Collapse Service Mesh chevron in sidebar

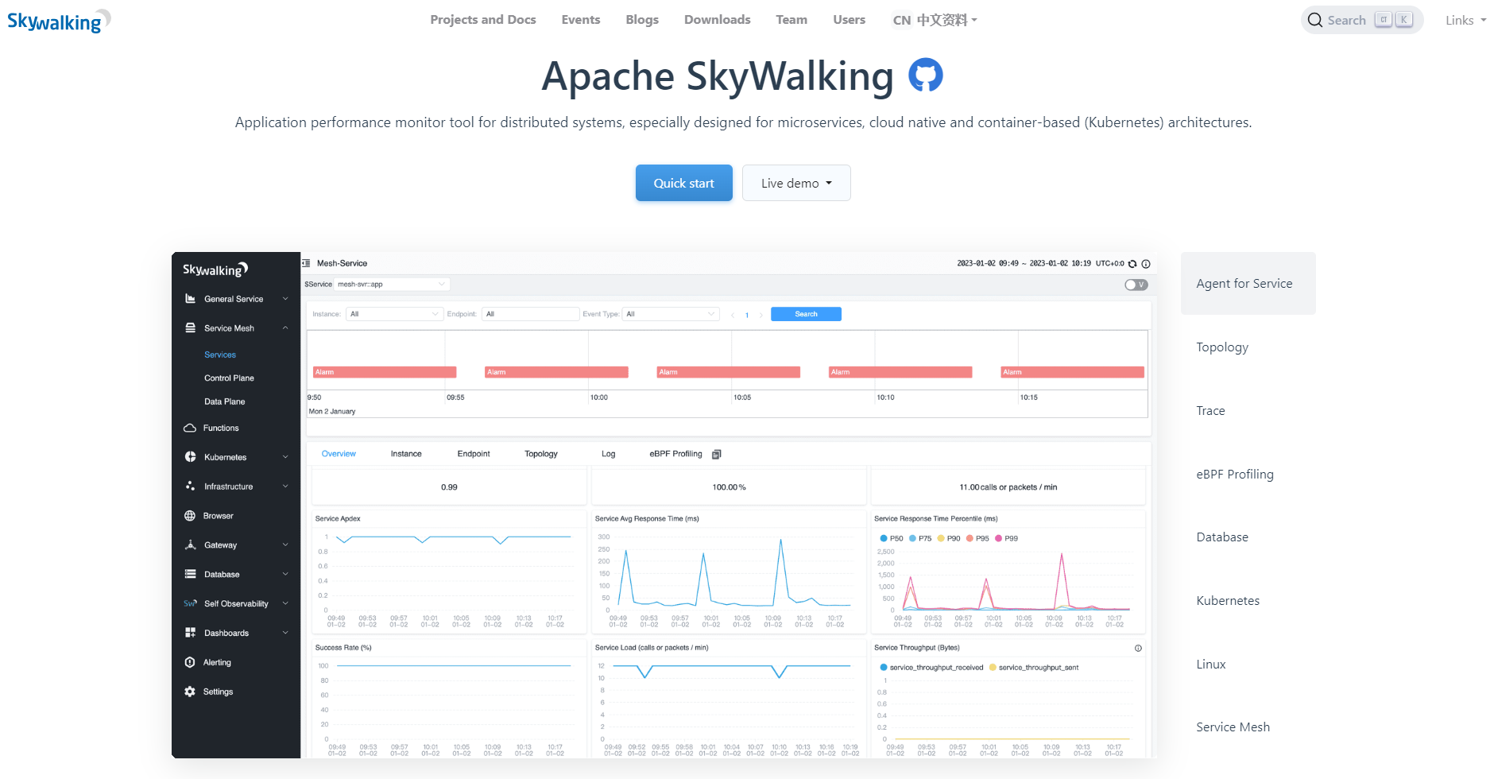(285, 328)
